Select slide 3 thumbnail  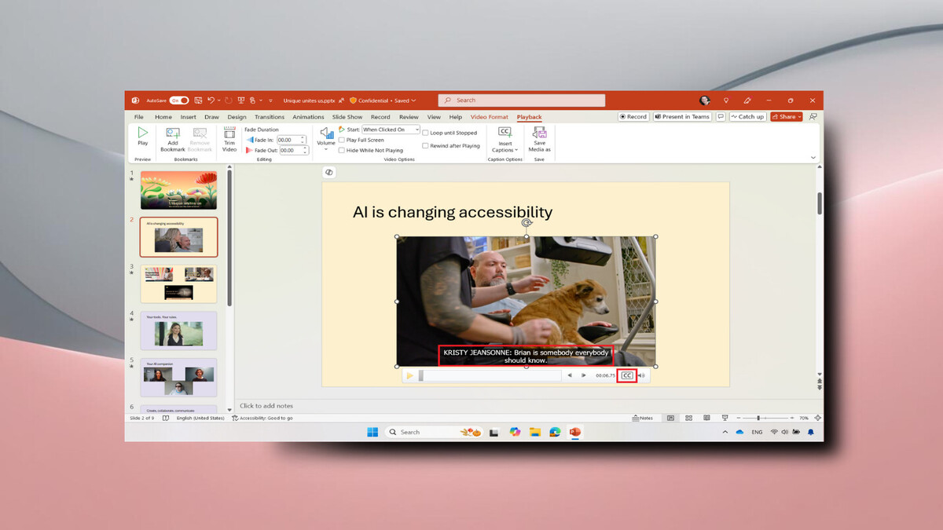point(178,283)
